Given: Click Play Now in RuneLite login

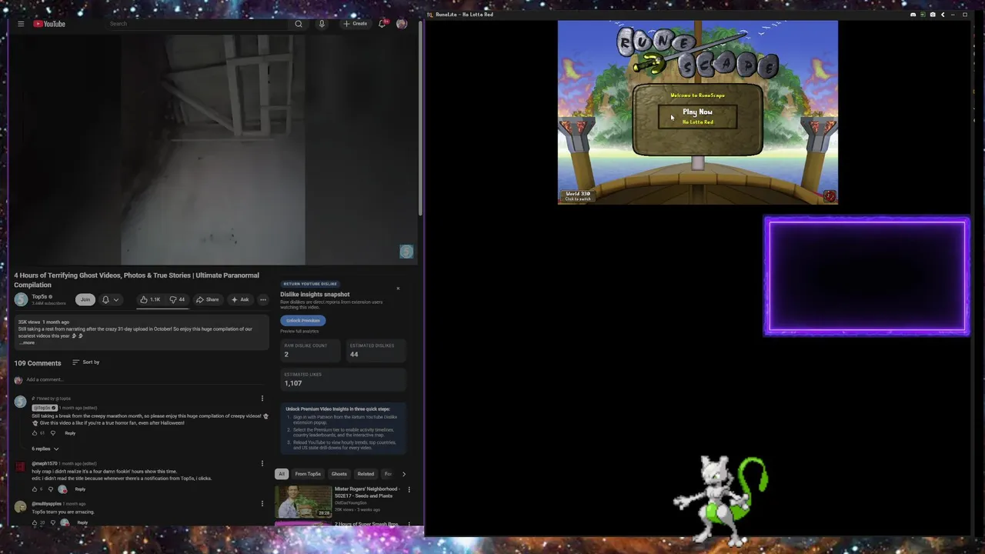Looking at the screenshot, I should coord(697,116).
